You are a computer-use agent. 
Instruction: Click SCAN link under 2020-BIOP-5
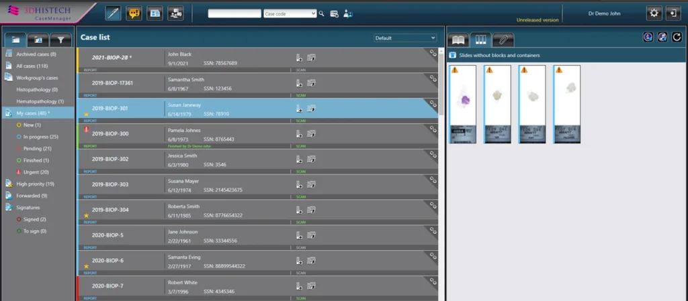(301, 247)
